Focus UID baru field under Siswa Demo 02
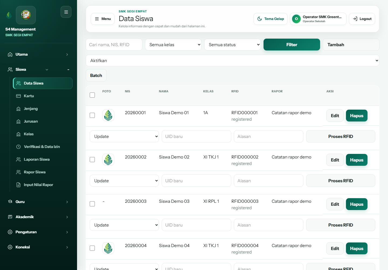 196,181
